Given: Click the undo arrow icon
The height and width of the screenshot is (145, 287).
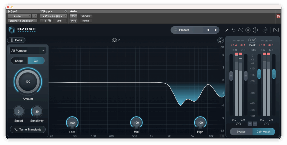Looking at the screenshot, I should pos(233,30).
